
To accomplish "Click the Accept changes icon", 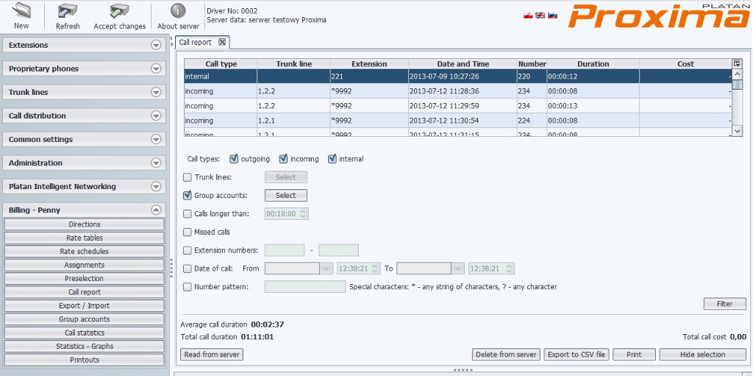I will click(120, 10).
